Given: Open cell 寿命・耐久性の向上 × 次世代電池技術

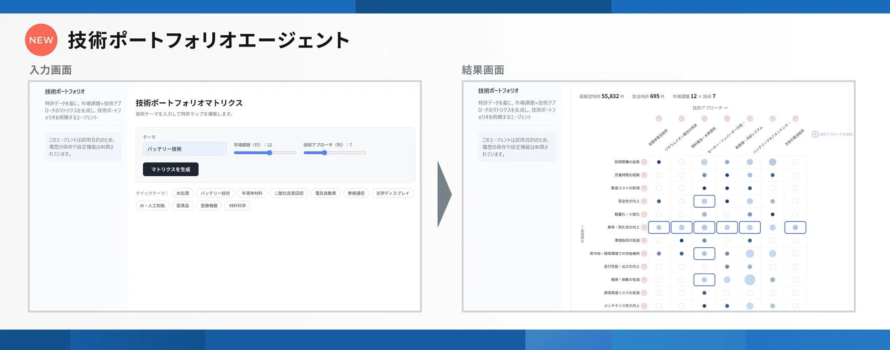Looking at the screenshot, I should click(796, 227).
